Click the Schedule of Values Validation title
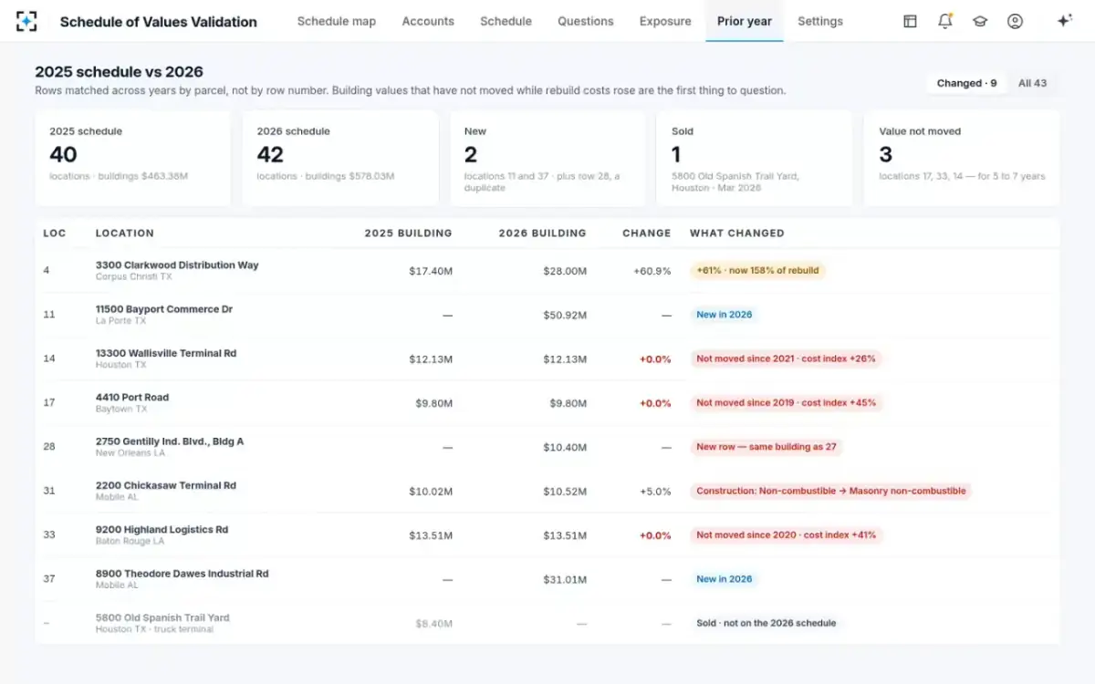This screenshot has width=1095, height=684. (159, 21)
